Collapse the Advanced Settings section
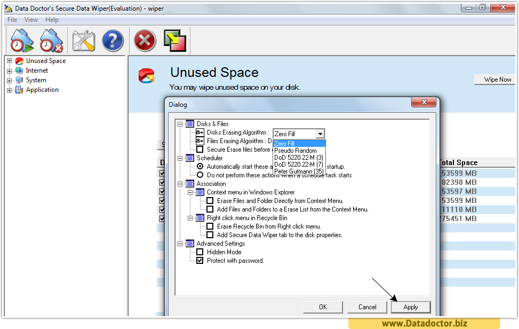 point(180,244)
